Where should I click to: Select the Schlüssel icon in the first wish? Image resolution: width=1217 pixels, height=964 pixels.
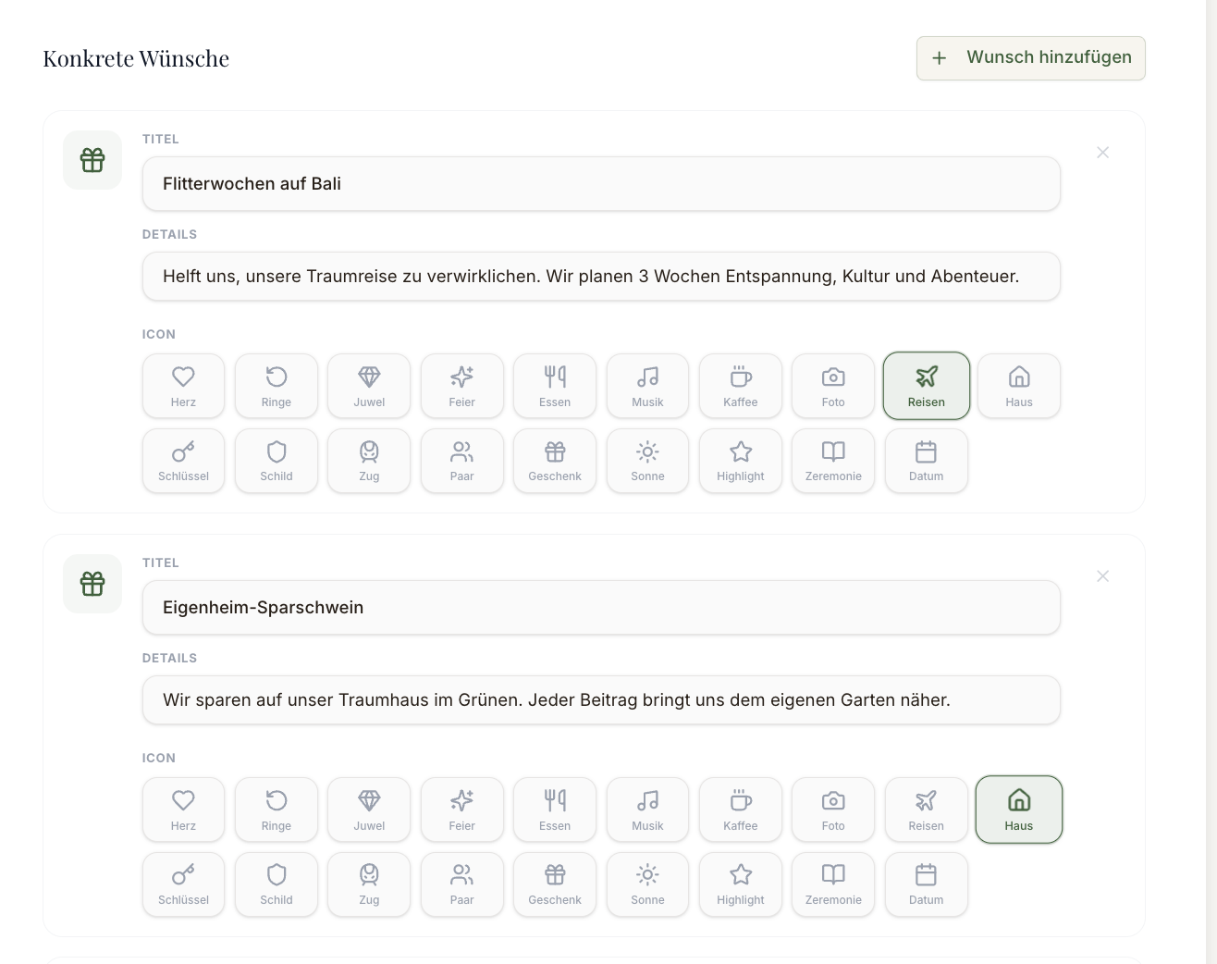pos(183,461)
